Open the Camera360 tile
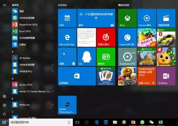 click(127, 37)
